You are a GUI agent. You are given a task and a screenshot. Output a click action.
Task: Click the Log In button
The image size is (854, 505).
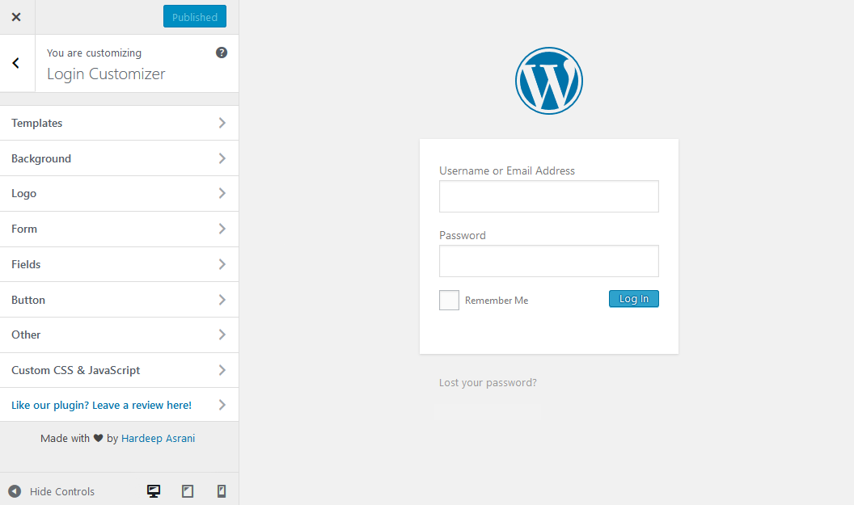tap(633, 298)
